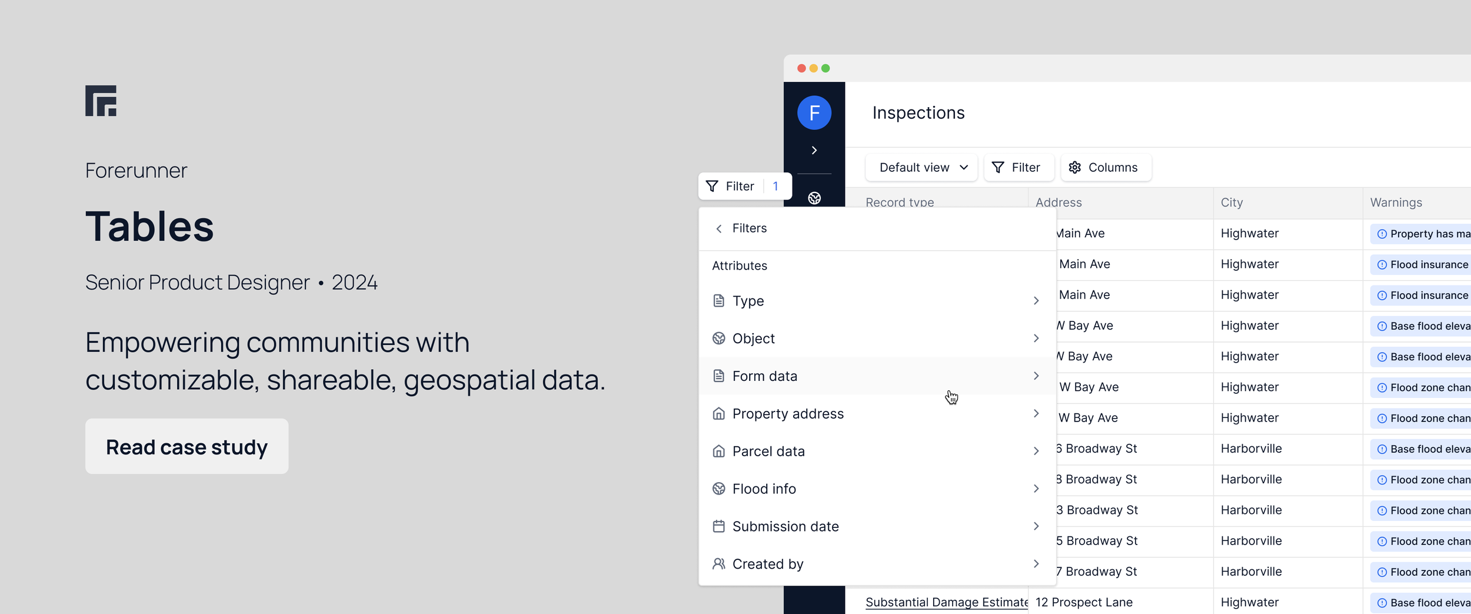Image resolution: width=1471 pixels, height=614 pixels.
Task: Click the Property has ma warning tag
Action: click(1421, 234)
